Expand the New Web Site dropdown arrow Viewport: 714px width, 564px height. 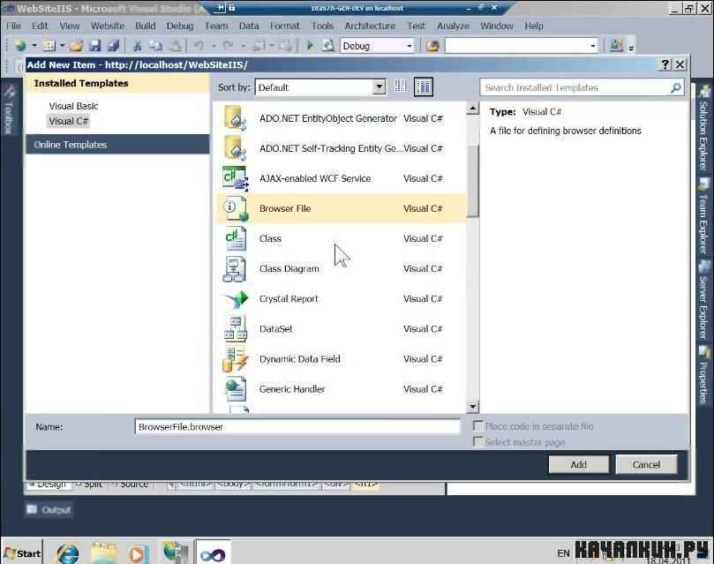[x=34, y=46]
